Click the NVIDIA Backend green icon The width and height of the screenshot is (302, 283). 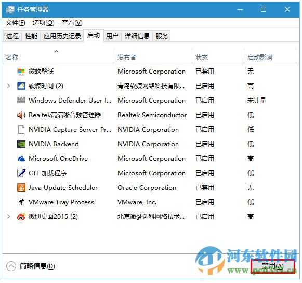(21, 144)
